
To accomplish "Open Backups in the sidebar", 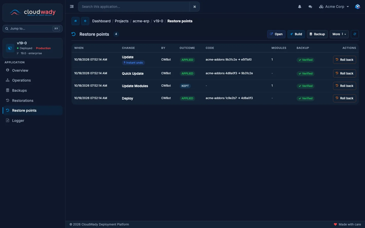I will coord(32,90).
